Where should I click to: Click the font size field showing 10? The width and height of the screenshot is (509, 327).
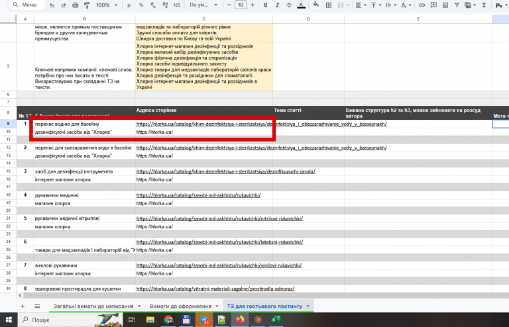241,5
